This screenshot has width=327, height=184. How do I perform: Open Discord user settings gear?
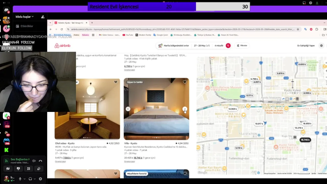[x=40, y=179]
